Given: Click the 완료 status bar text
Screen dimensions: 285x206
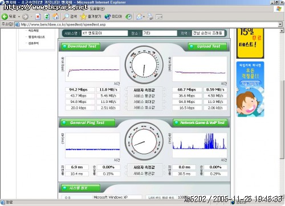Looking at the screenshot, I should click(9, 203).
